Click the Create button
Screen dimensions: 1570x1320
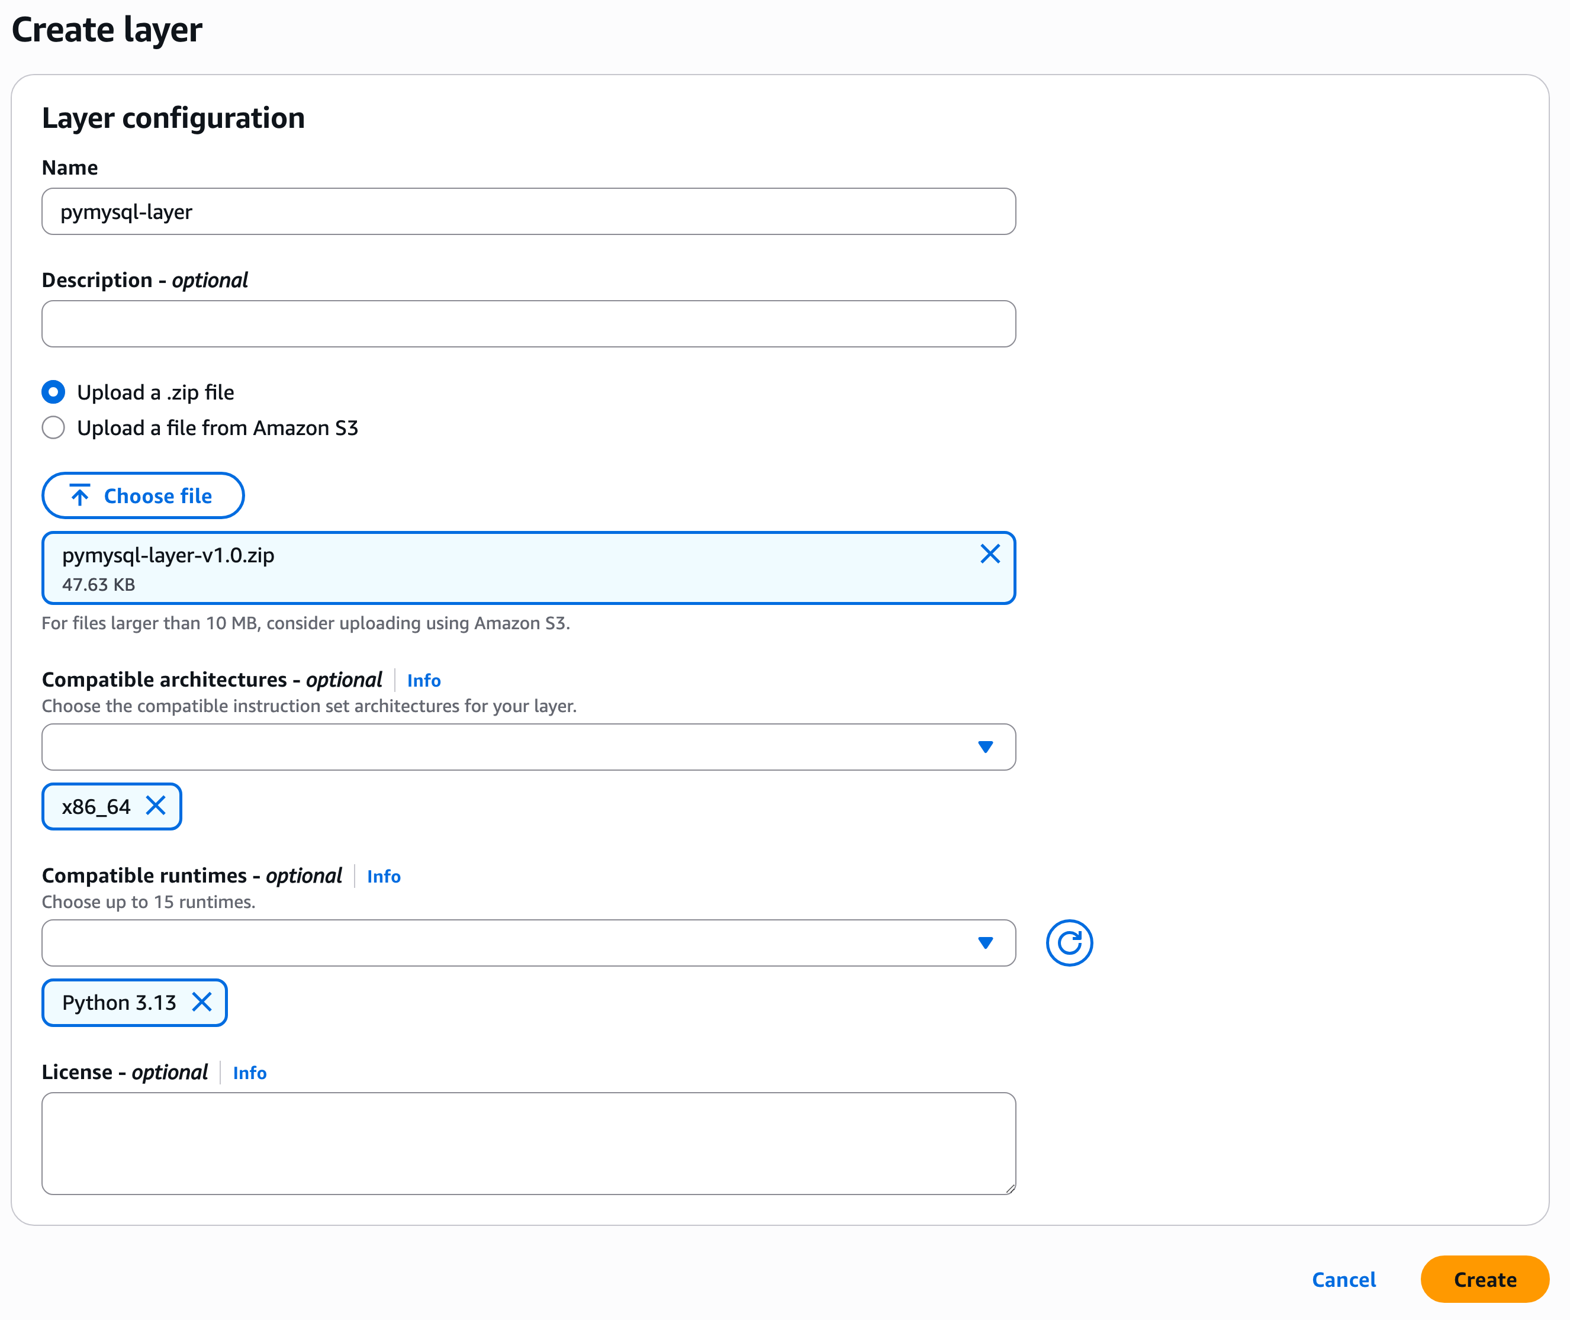[x=1484, y=1280]
